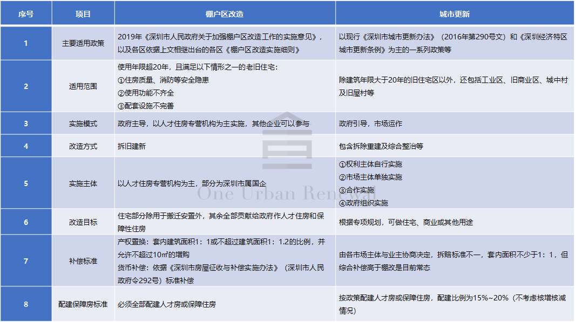Select row number 4 cell
576x322 pixels.
(x=26, y=146)
